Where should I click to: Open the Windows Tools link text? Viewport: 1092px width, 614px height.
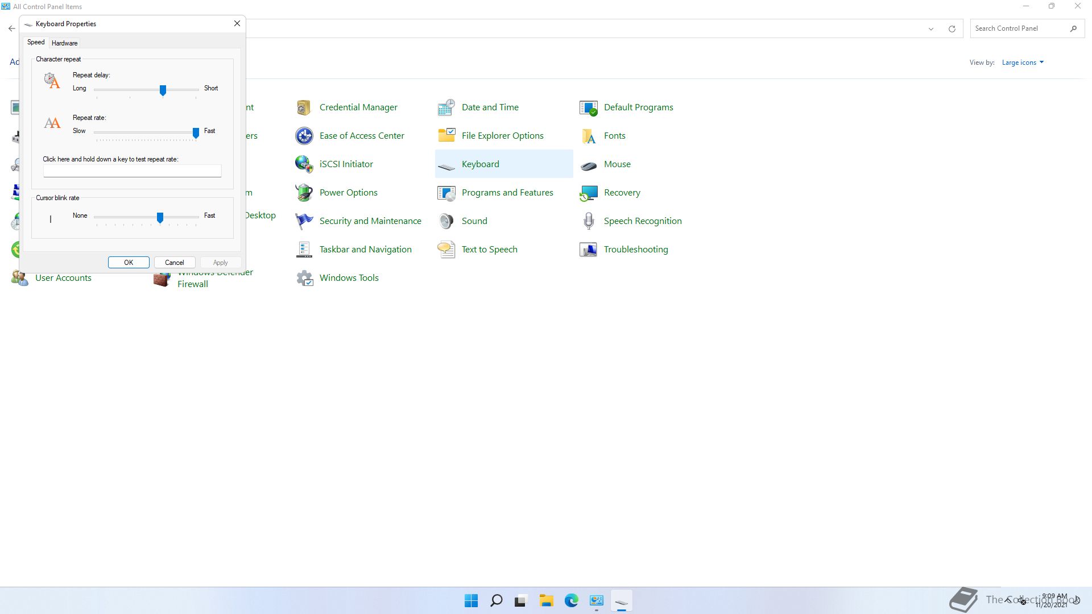click(x=349, y=278)
